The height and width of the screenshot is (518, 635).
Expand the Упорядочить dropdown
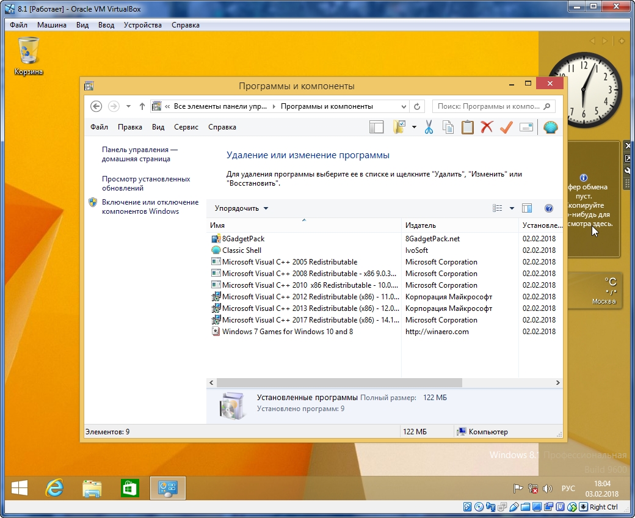coord(241,208)
